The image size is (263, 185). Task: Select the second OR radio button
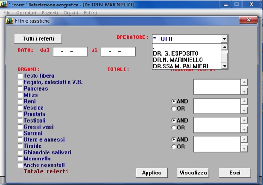(x=174, y=128)
